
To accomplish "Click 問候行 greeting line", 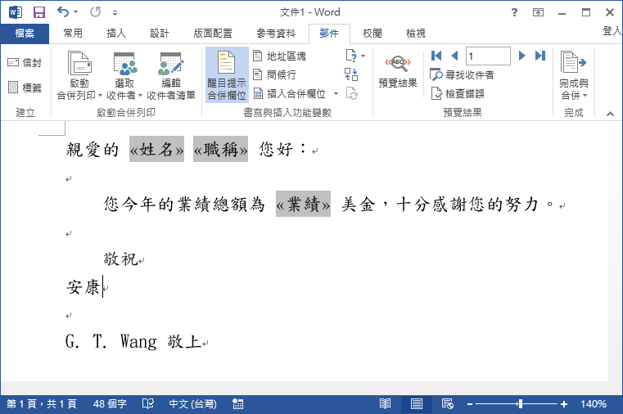I will pyautogui.click(x=274, y=74).
